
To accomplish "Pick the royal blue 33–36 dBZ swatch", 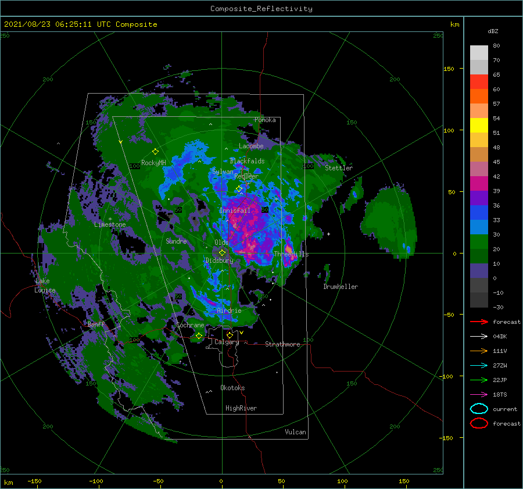I will [479, 213].
